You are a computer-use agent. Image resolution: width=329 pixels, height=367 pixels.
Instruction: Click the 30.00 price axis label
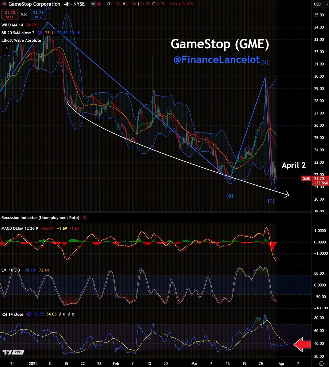319,76
